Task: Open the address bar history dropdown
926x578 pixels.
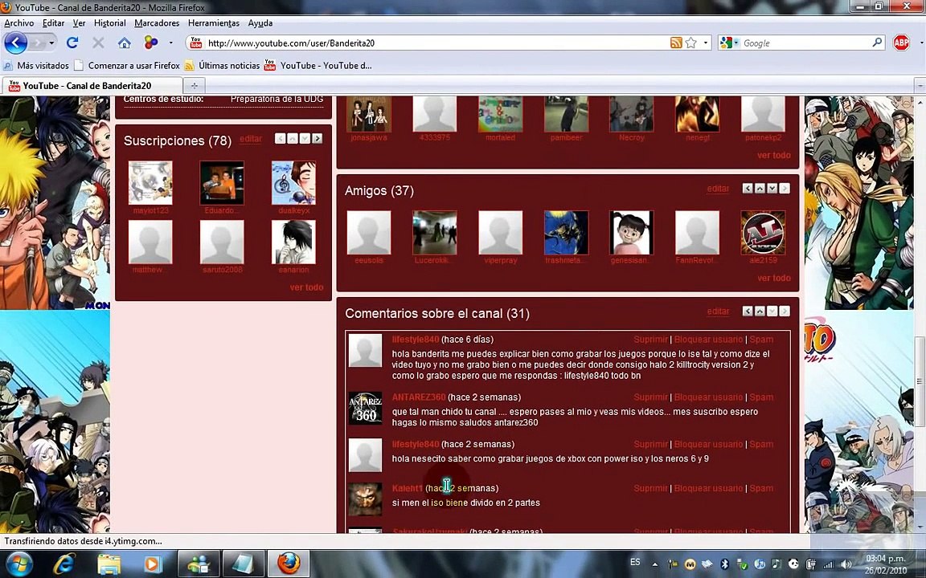Action: (x=706, y=43)
